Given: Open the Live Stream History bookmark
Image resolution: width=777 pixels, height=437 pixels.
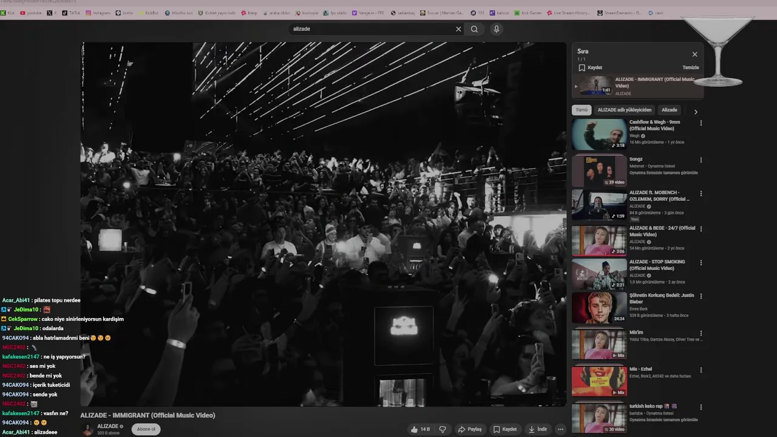Looking at the screenshot, I should pyautogui.click(x=568, y=13).
